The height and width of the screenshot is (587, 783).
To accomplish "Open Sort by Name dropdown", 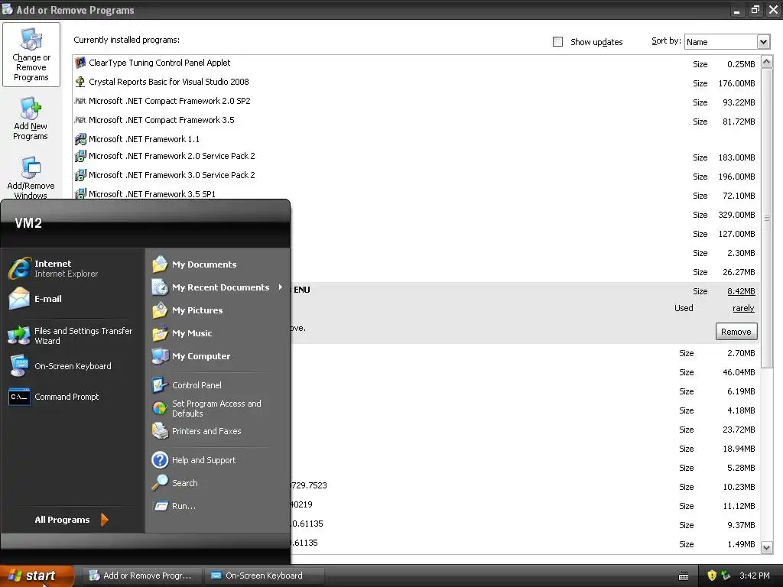I will pyautogui.click(x=763, y=42).
